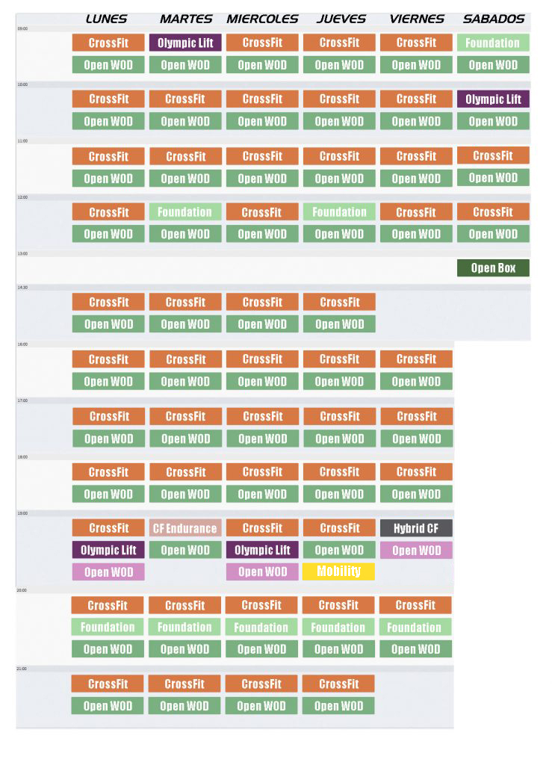Viewport: 552px width, 765px height.
Task: Click the dark green Open Box block
Action: pos(493,268)
